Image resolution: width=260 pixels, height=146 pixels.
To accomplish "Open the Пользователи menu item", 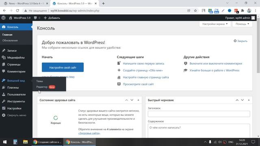I will pos(16,94).
